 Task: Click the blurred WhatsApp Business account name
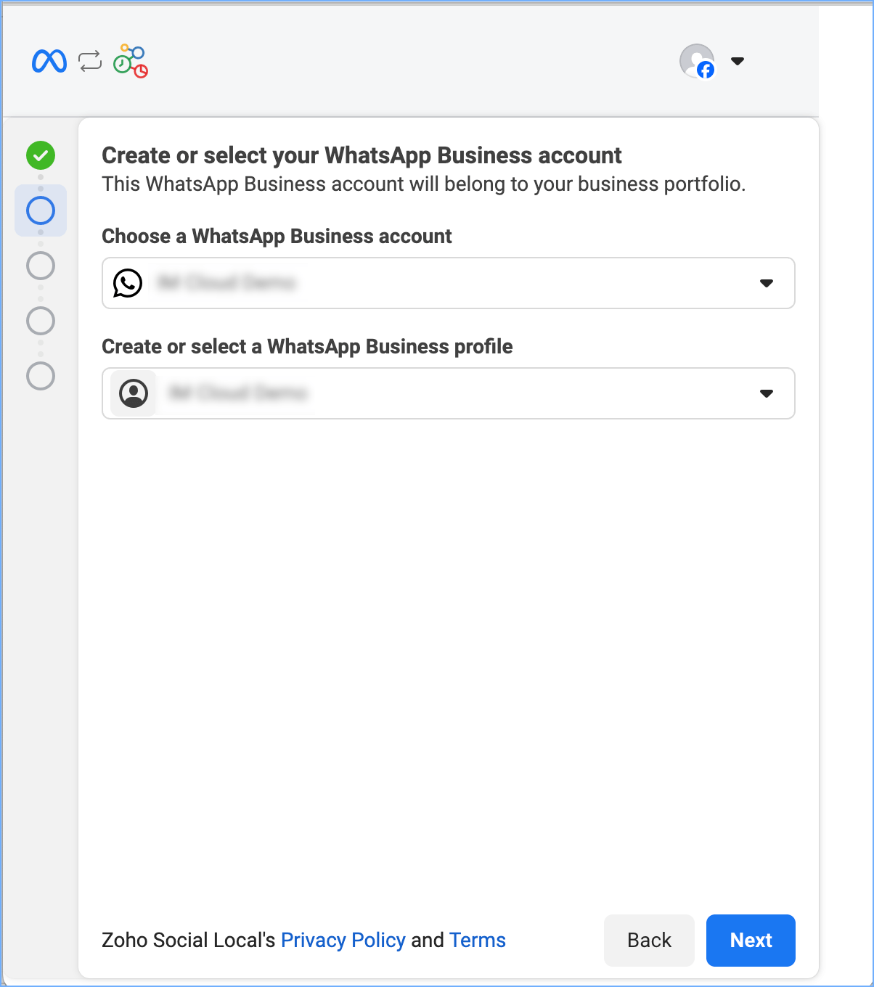point(227,283)
